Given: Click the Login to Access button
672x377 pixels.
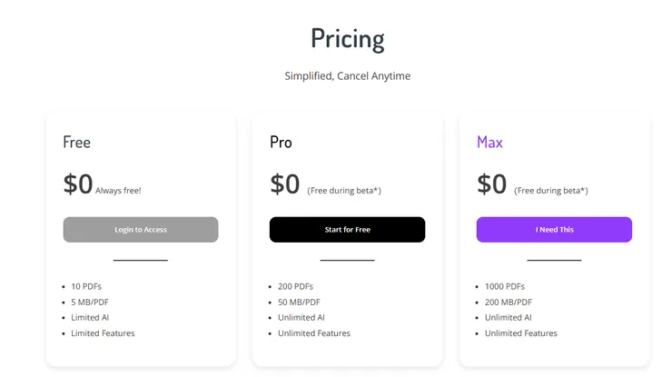Looking at the screenshot, I should click(141, 230).
